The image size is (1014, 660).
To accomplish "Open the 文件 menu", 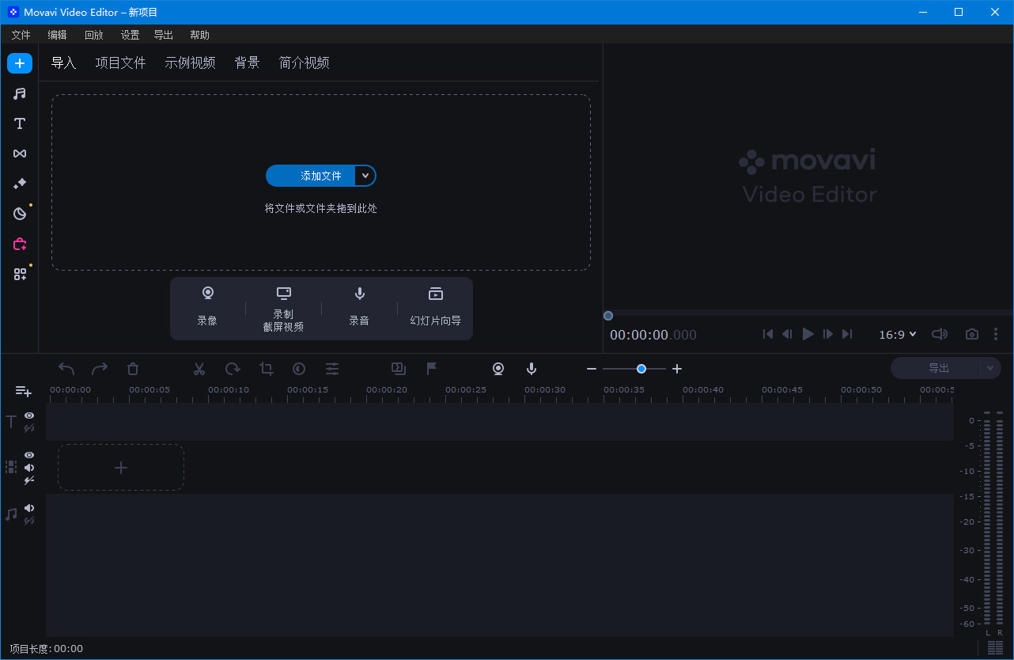I will 21,35.
